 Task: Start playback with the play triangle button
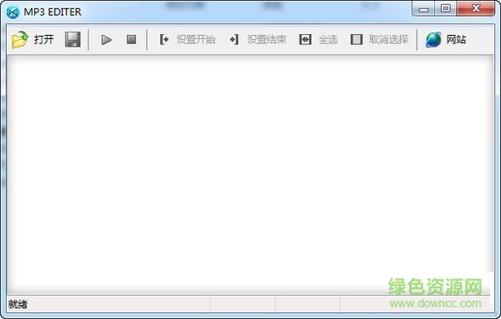pos(106,40)
